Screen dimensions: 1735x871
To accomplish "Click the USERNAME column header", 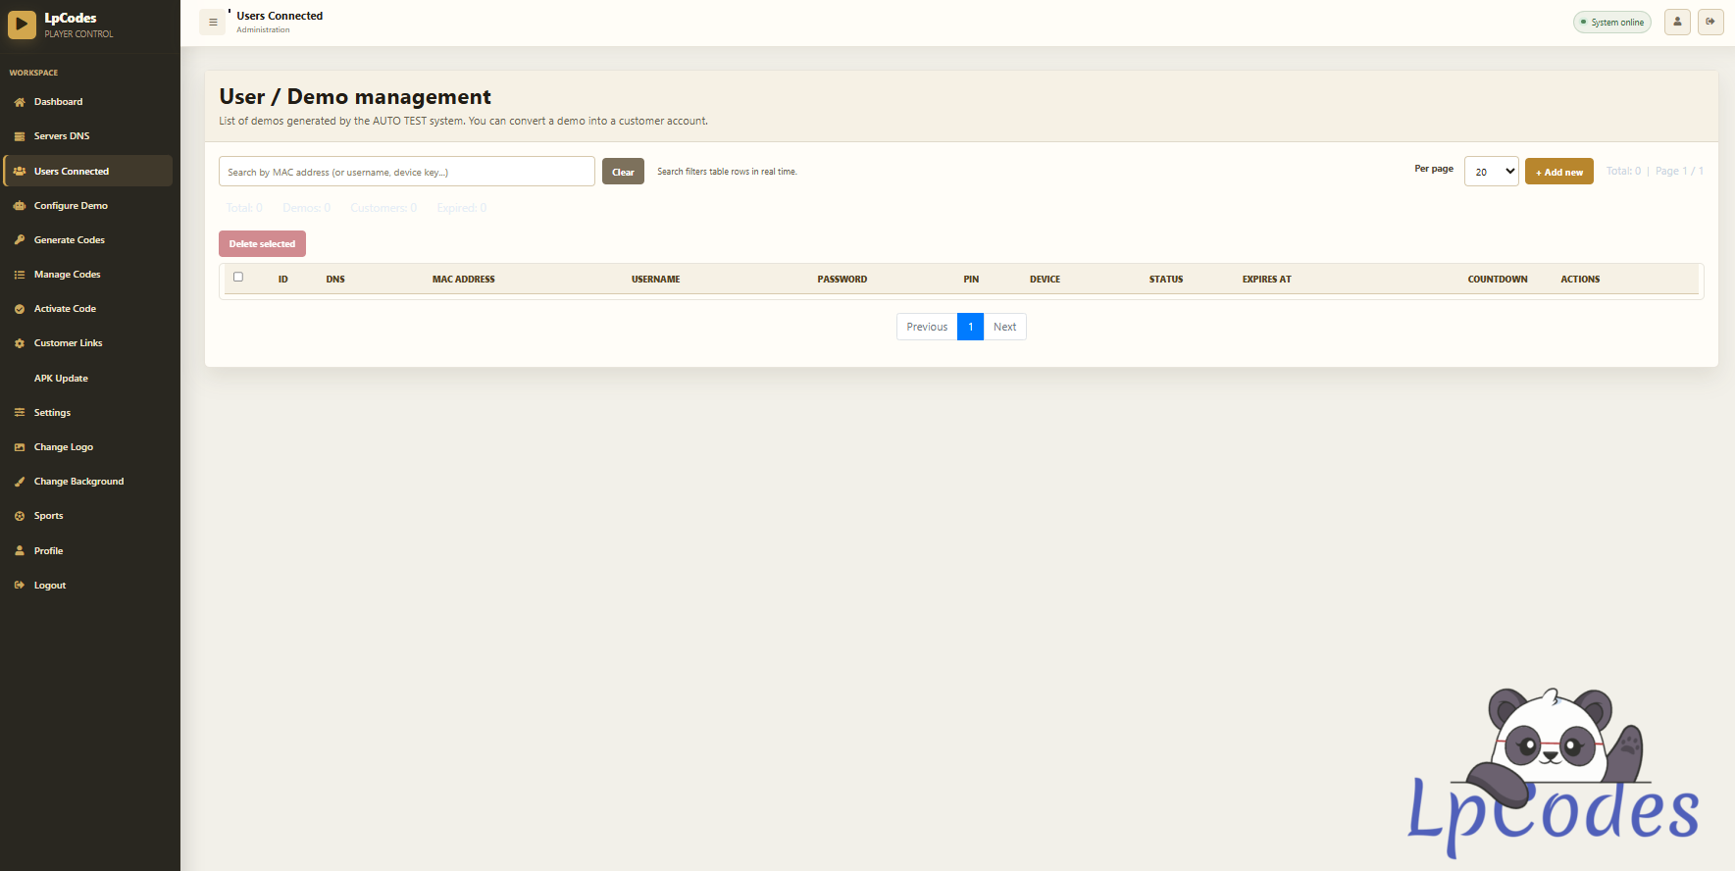I will point(655,280).
